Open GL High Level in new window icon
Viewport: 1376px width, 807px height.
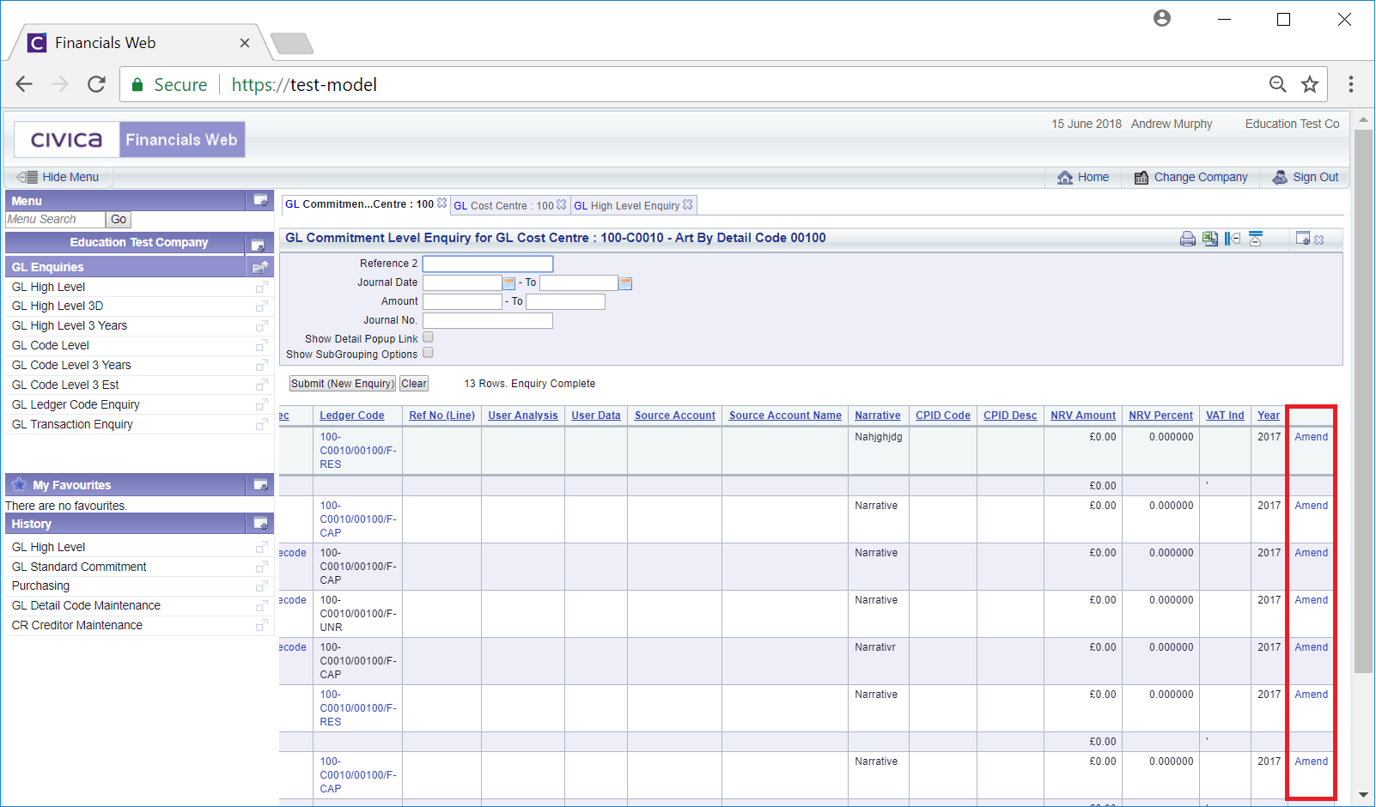click(x=261, y=288)
